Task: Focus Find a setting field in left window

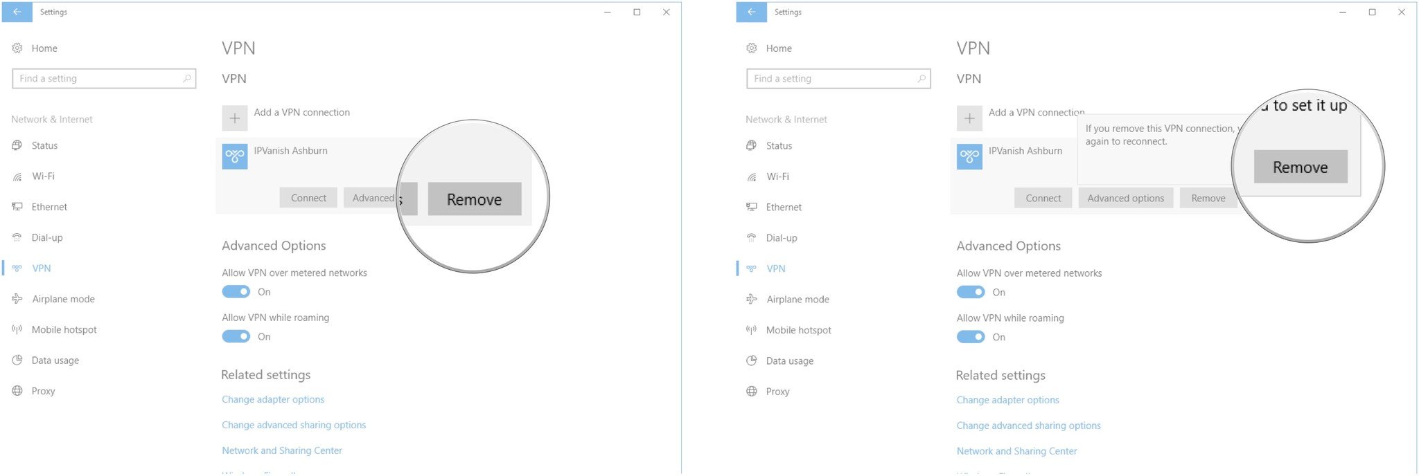Action: (x=104, y=79)
